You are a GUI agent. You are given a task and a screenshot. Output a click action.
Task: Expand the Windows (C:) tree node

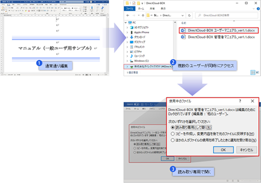(127, 61)
